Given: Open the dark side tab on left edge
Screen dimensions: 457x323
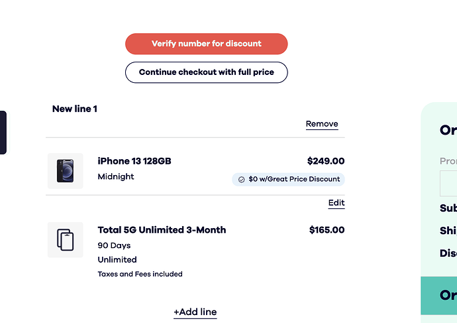Looking at the screenshot, I should [x=3, y=133].
